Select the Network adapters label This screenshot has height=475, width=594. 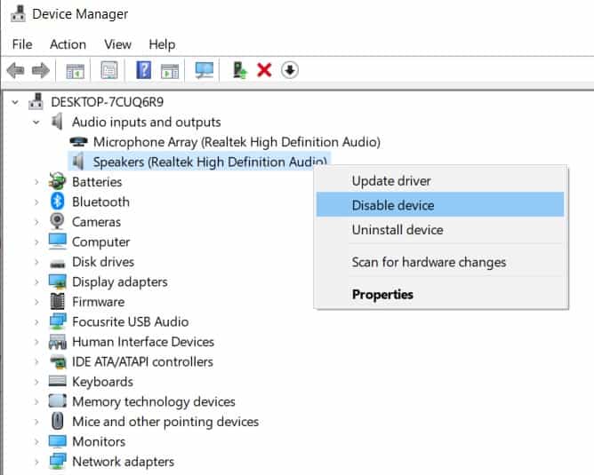click(123, 462)
